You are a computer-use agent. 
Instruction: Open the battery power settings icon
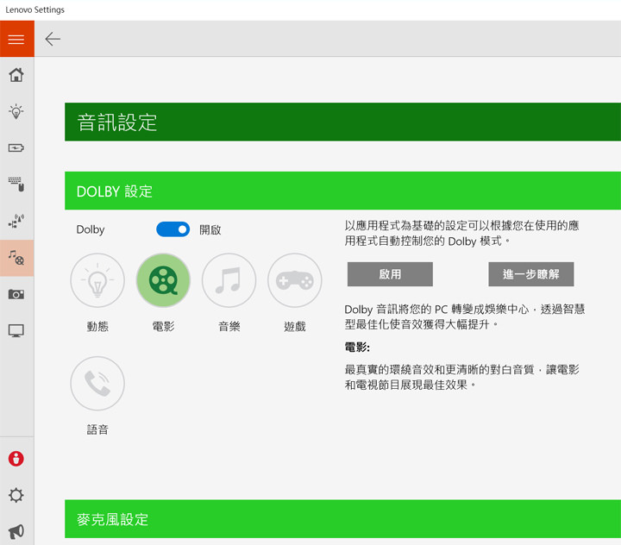(x=16, y=147)
